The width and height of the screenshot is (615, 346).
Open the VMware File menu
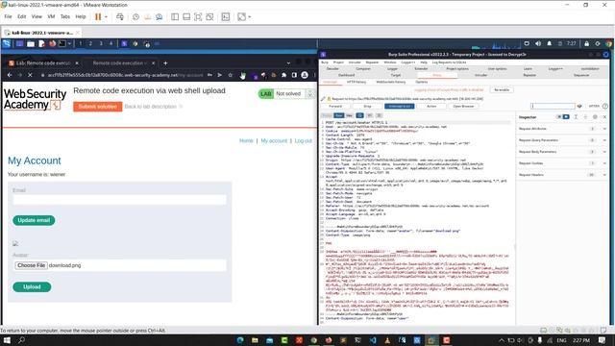click(x=8, y=17)
